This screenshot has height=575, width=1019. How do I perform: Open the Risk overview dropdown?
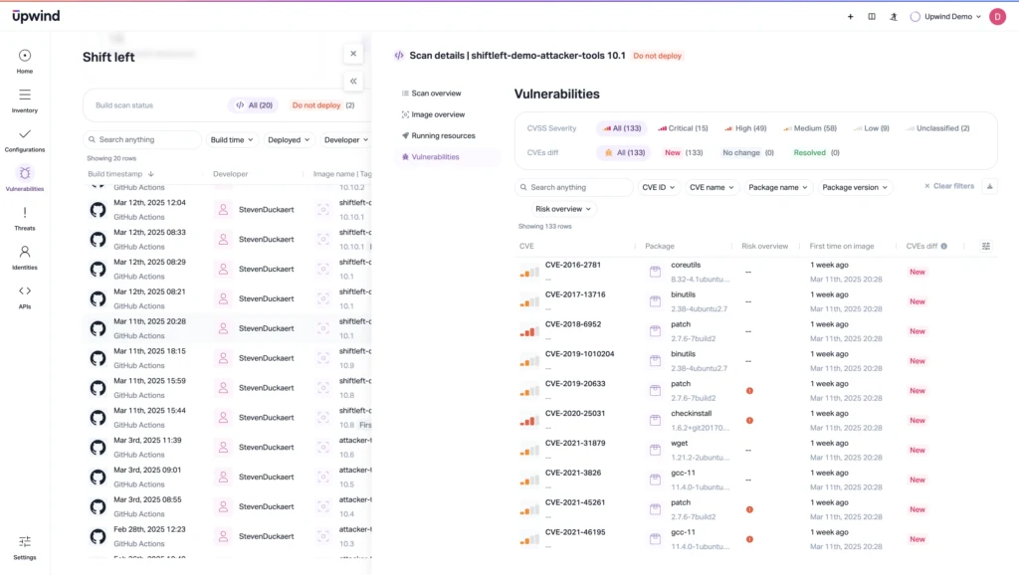coord(563,209)
